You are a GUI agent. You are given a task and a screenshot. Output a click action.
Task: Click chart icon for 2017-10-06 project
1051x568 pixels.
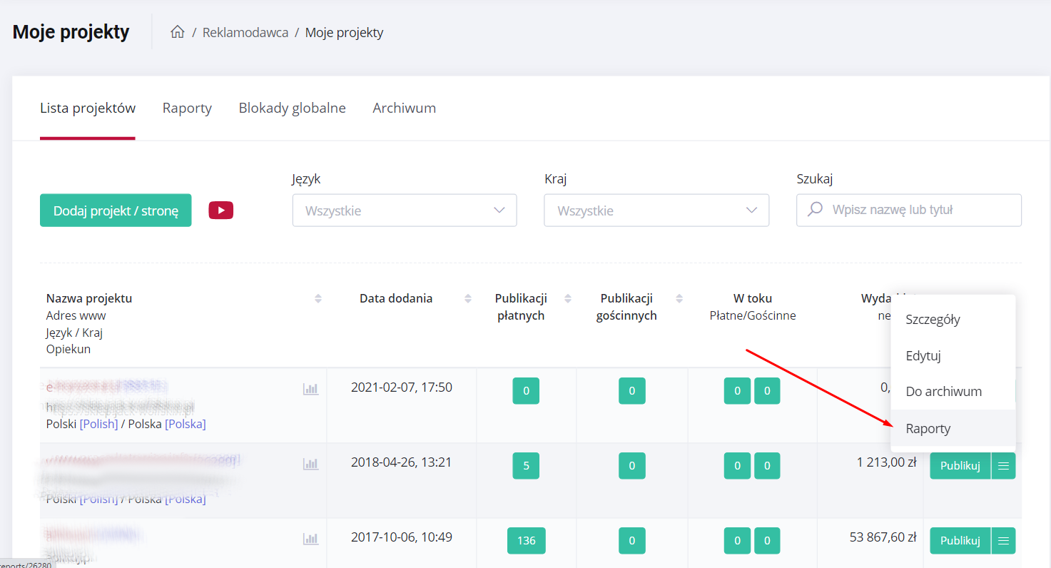click(x=310, y=539)
